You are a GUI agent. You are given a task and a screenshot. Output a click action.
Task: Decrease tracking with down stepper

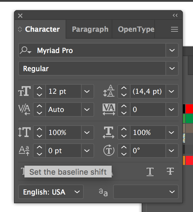[124, 113]
